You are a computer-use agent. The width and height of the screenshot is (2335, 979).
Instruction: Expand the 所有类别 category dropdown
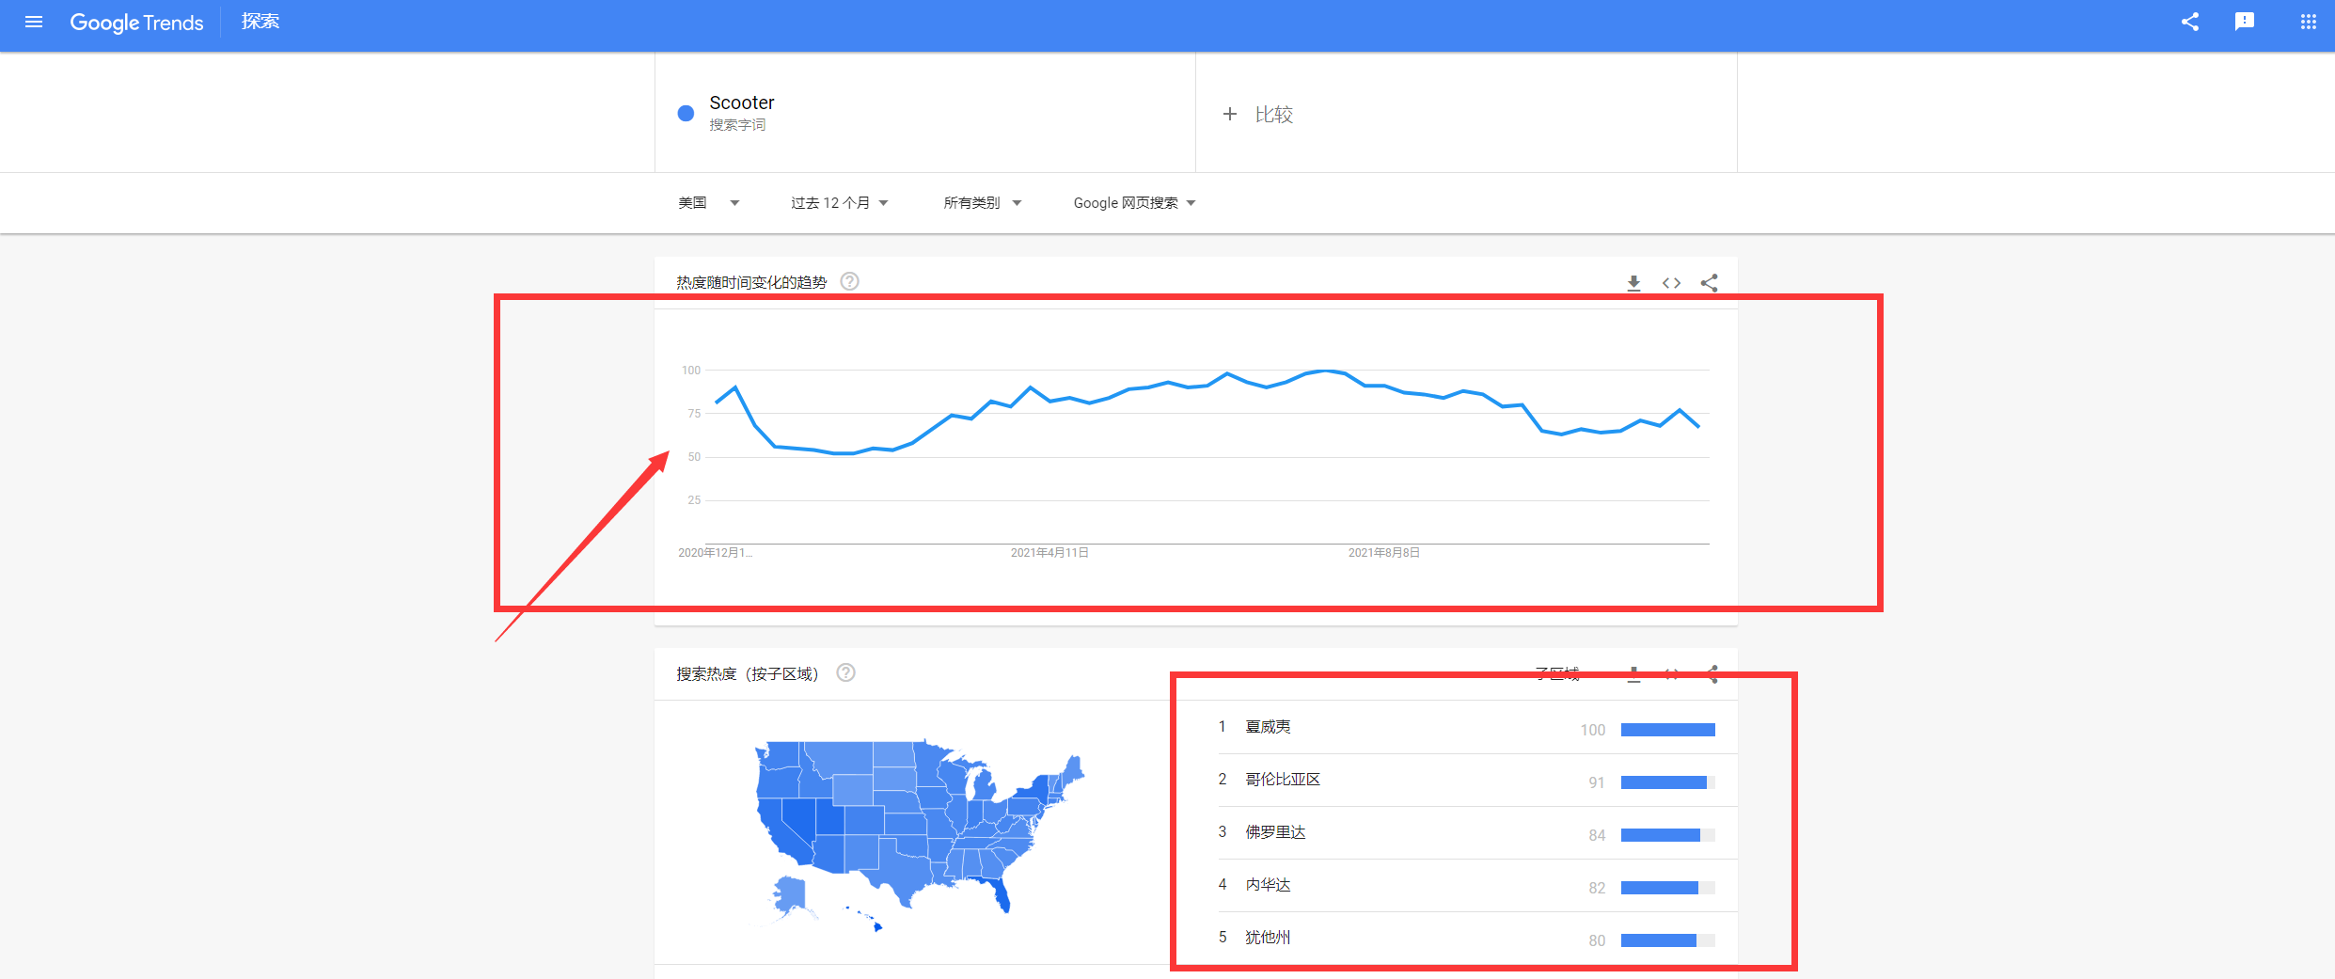click(982, 203)
